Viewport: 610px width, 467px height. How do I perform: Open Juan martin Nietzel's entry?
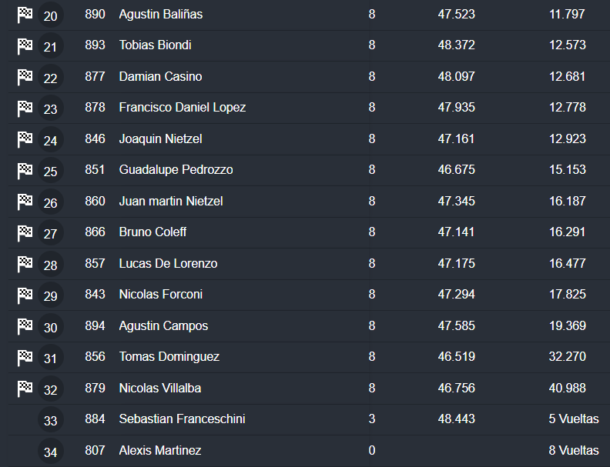[170, 201]
